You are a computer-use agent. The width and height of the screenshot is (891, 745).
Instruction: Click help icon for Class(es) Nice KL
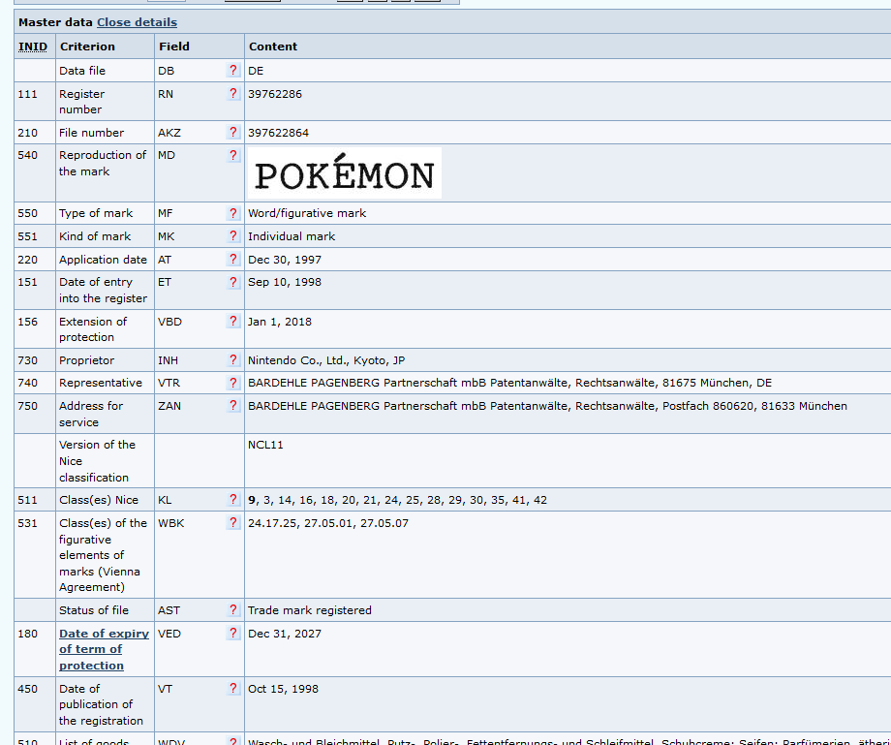pos(233,499)
